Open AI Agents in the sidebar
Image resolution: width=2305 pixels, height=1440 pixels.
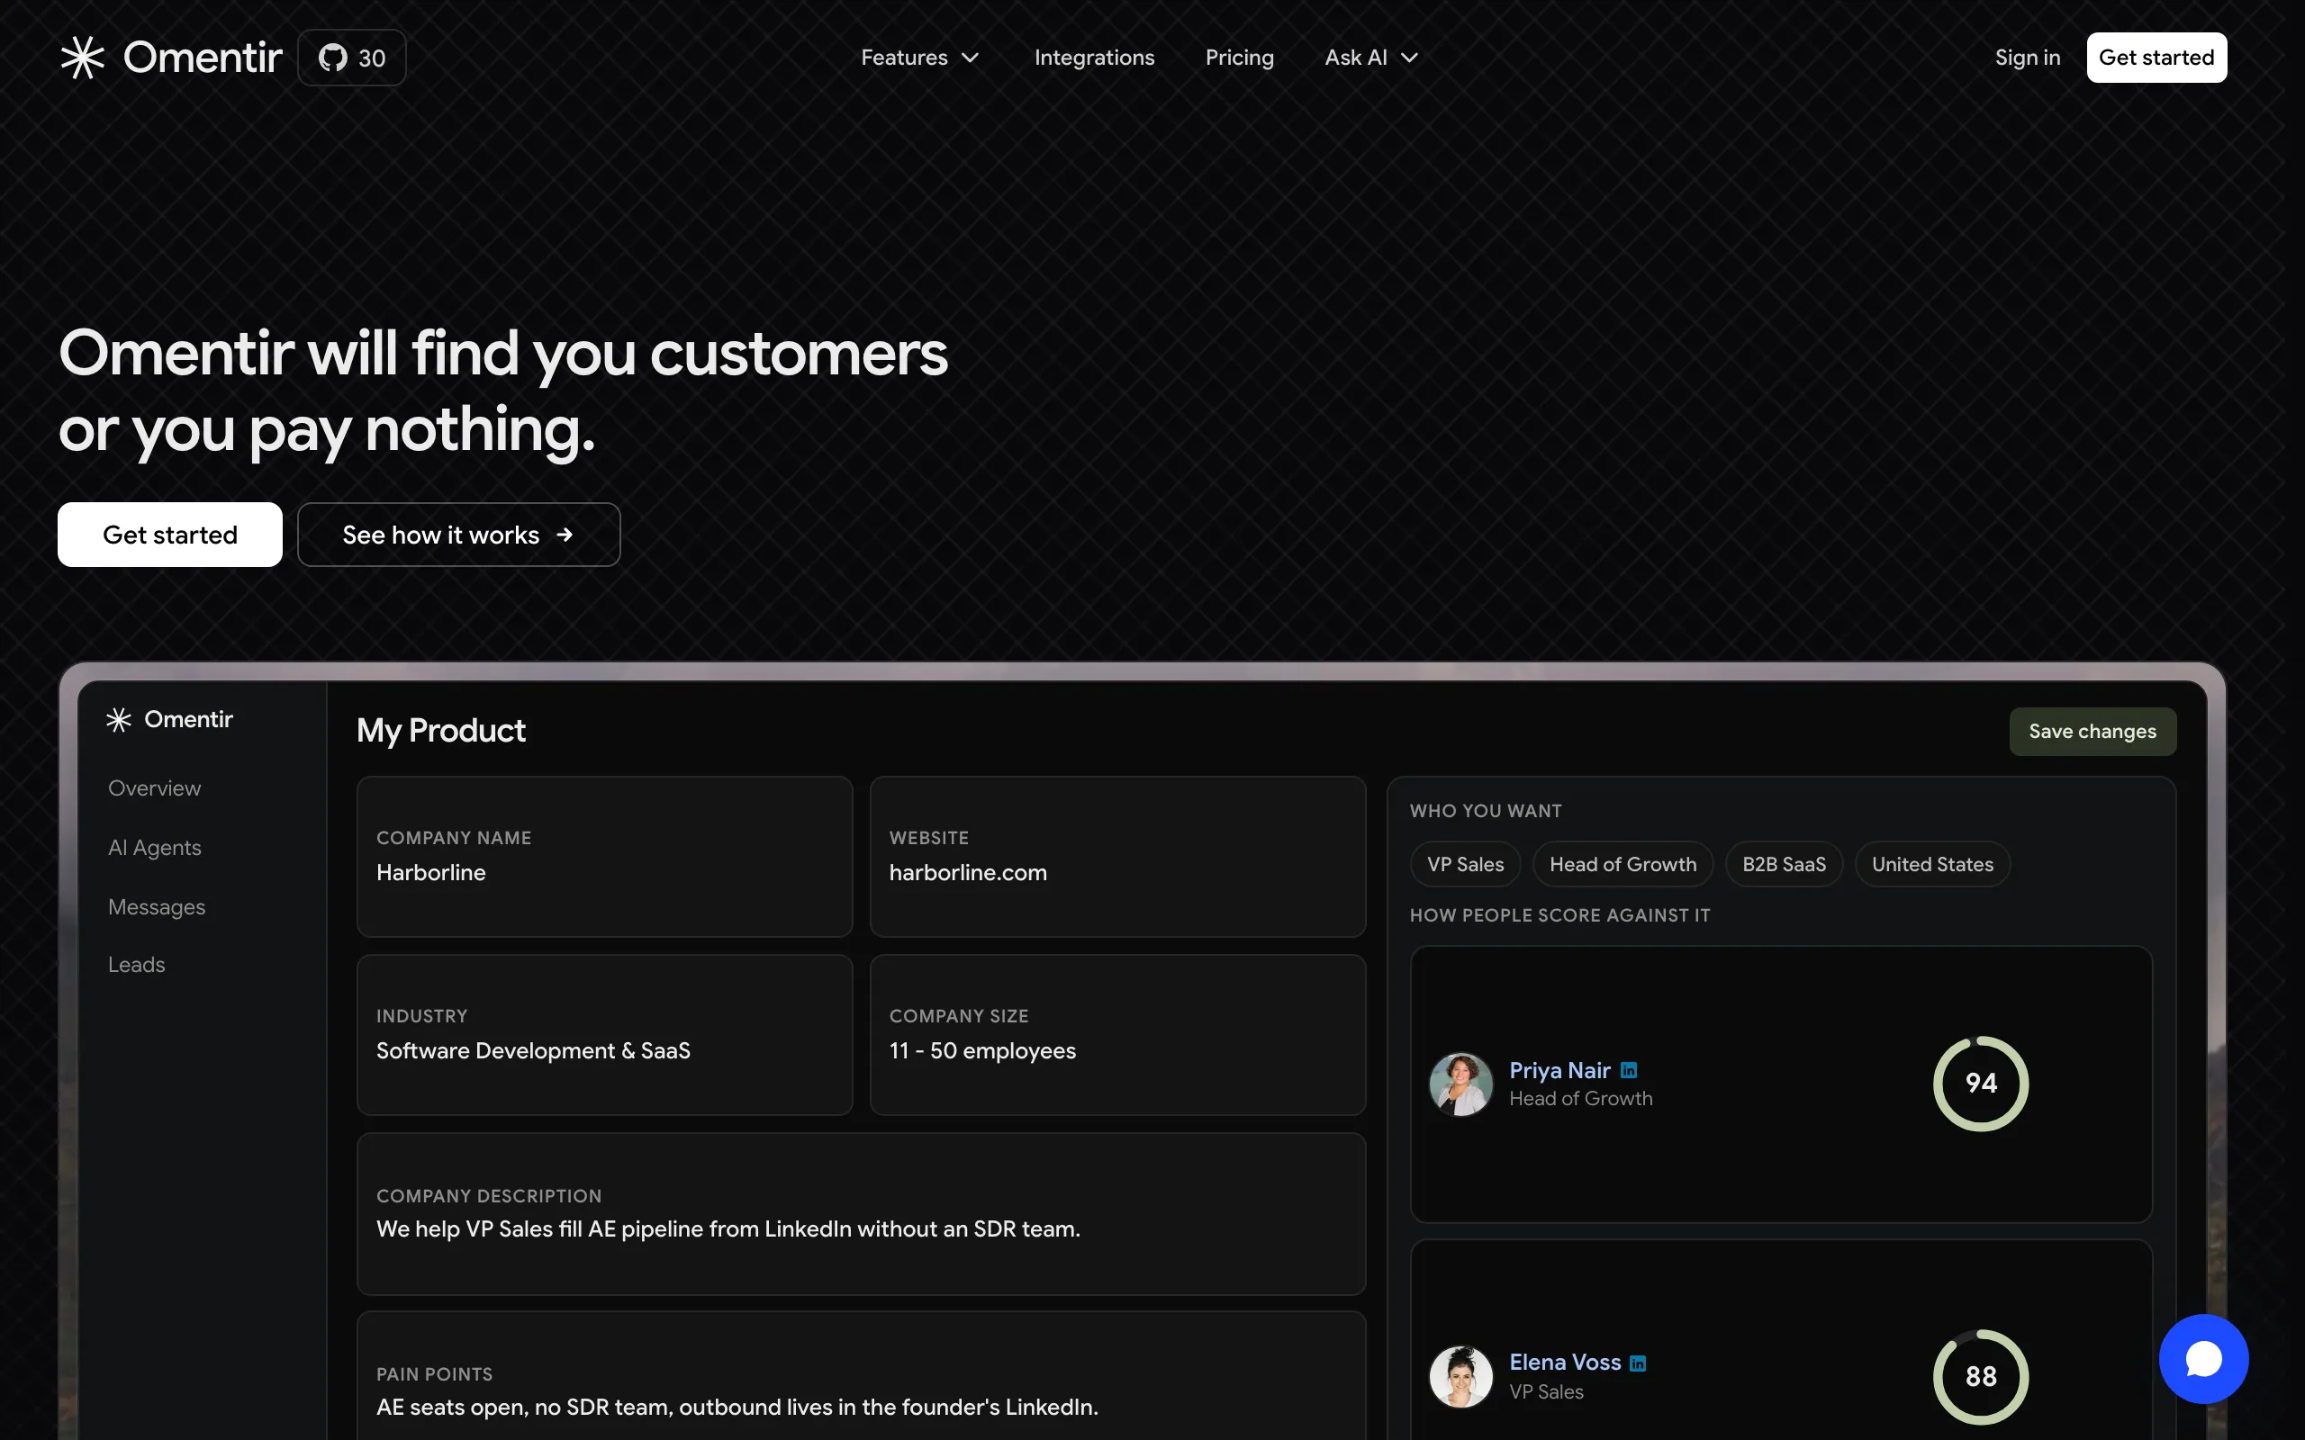point(154,848)
